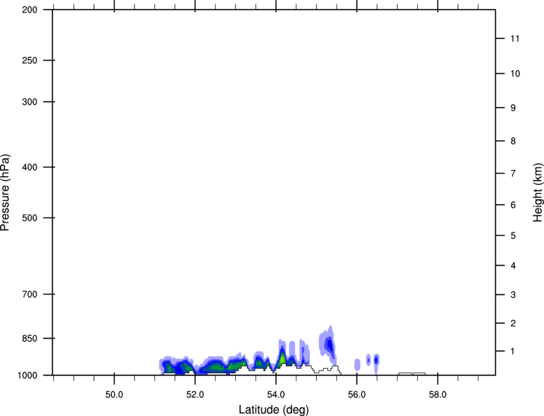Click the 58.0 latitude label
The height and width of the screenshot is (416, 544).
pyautogui.click(x=438, y=395)
